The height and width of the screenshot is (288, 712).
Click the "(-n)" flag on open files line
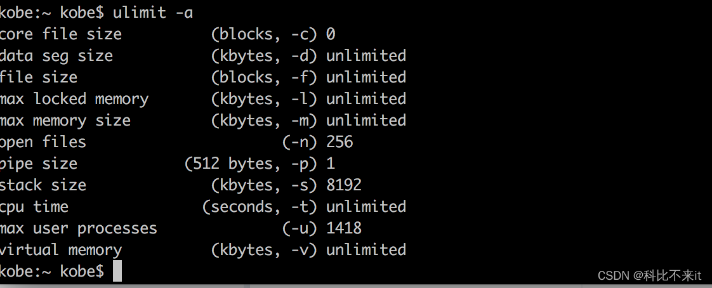pyautogui.click(x=300, y=142)
